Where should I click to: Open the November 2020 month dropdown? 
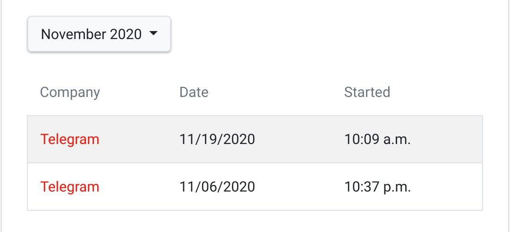tap(99, 34)
